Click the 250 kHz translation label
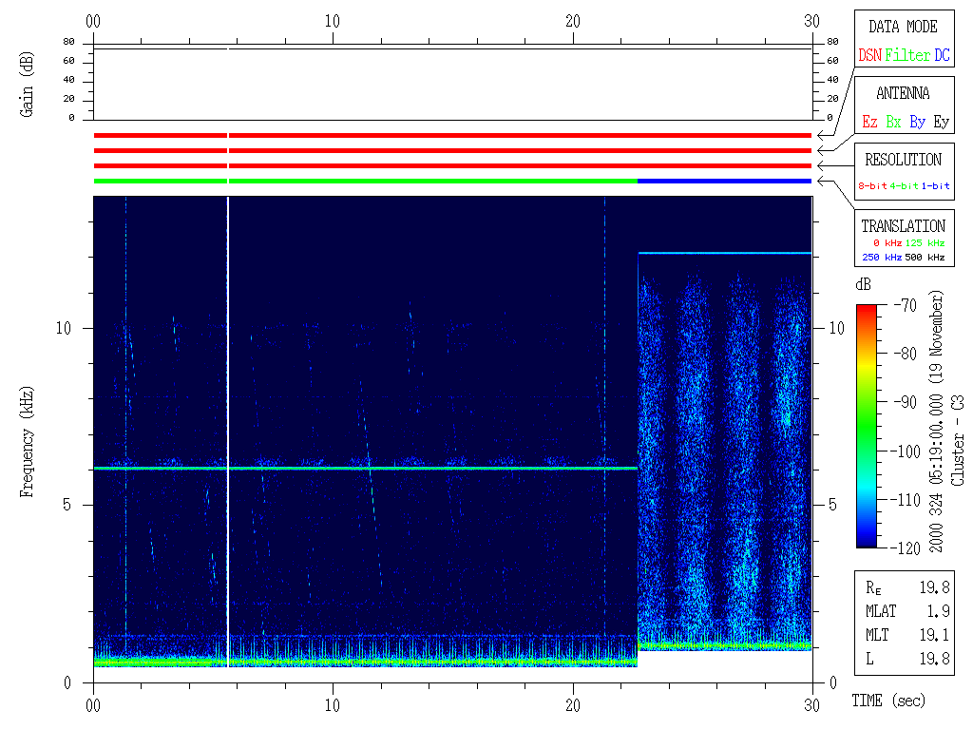Viewport: 973px width, 730px height. pos(883,257)
